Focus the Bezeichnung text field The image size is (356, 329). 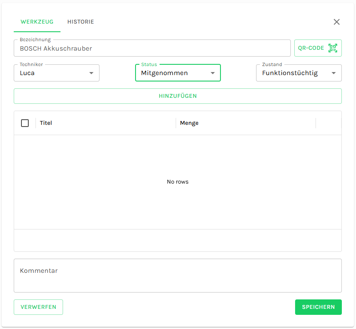pyautogui.click(x=152, y=48)
